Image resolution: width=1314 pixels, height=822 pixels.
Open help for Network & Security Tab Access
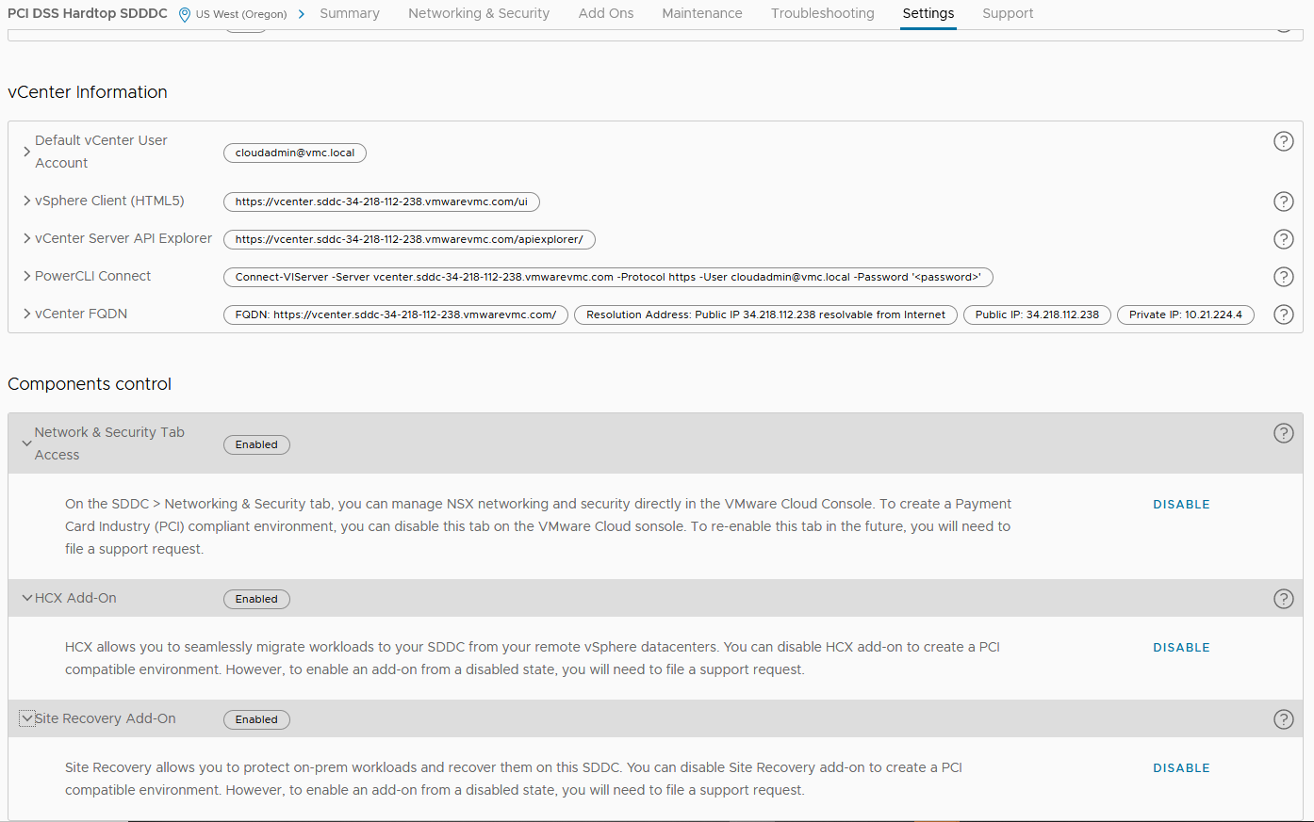point(1283,433)
